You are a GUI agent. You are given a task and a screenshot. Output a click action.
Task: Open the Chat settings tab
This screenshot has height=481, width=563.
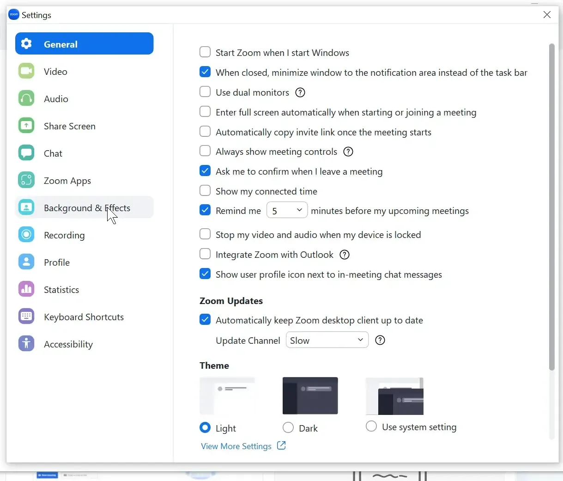pyautogui.click(x=85, y=153)
